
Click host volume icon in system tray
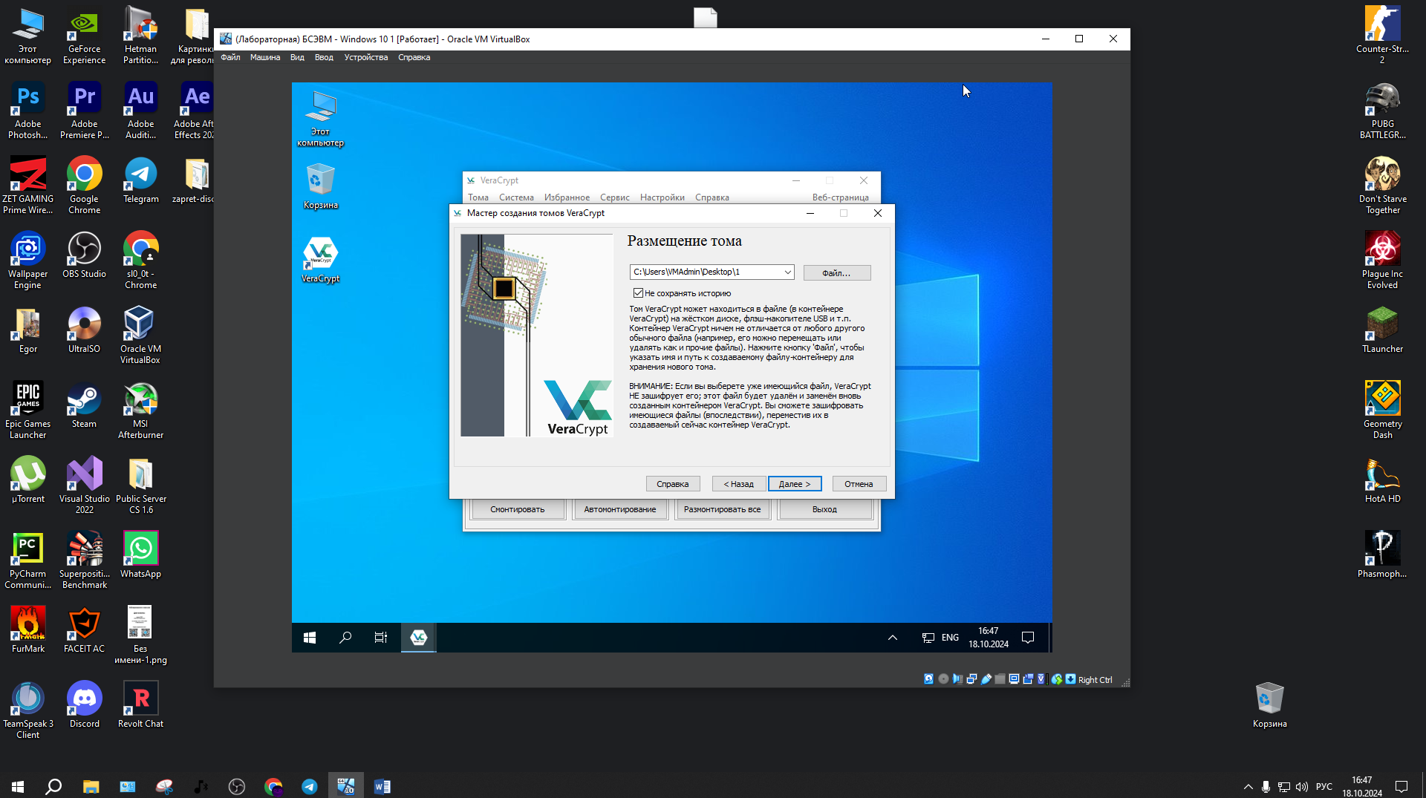point(1302,787)
